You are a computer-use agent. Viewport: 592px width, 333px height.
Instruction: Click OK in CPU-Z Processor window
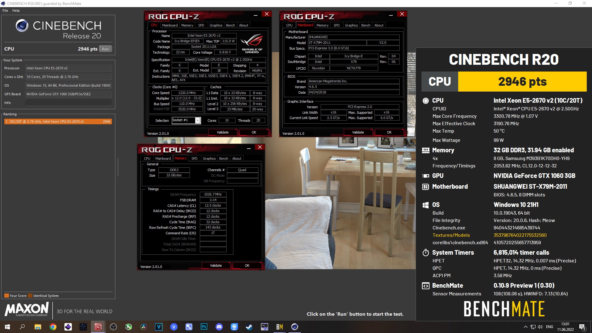[x=254, y=132]
